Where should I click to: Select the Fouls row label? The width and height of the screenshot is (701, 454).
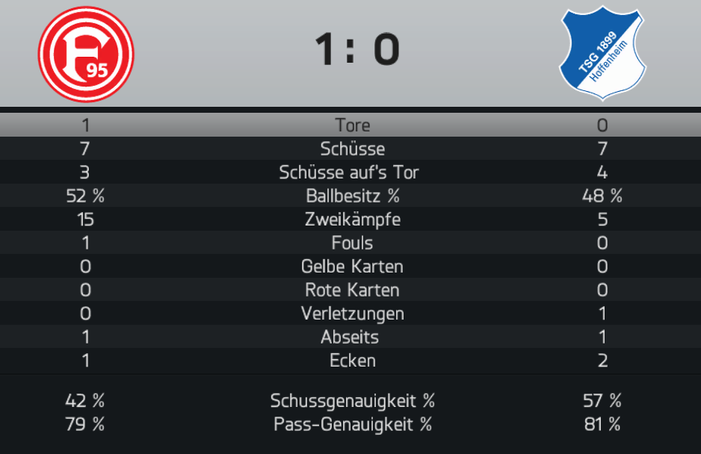pyautogui.click(x=352, y=243)
